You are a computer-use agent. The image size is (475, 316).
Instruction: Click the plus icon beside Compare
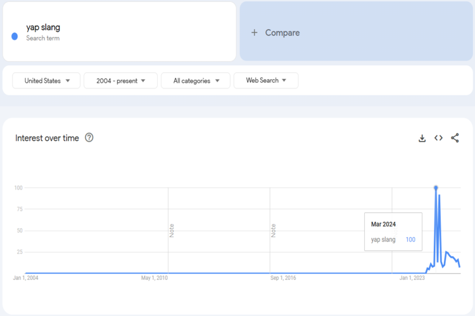(x=255, y=33)
